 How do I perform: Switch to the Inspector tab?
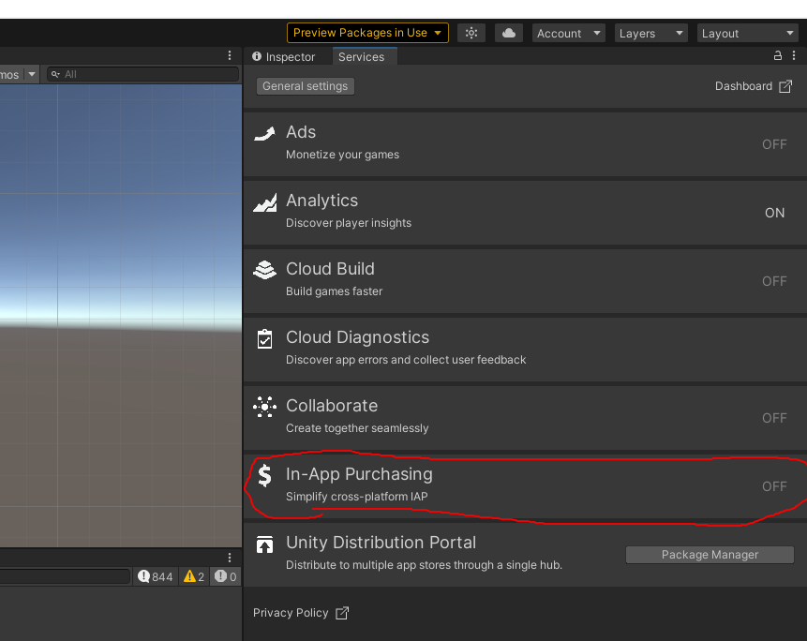[284, 56]
